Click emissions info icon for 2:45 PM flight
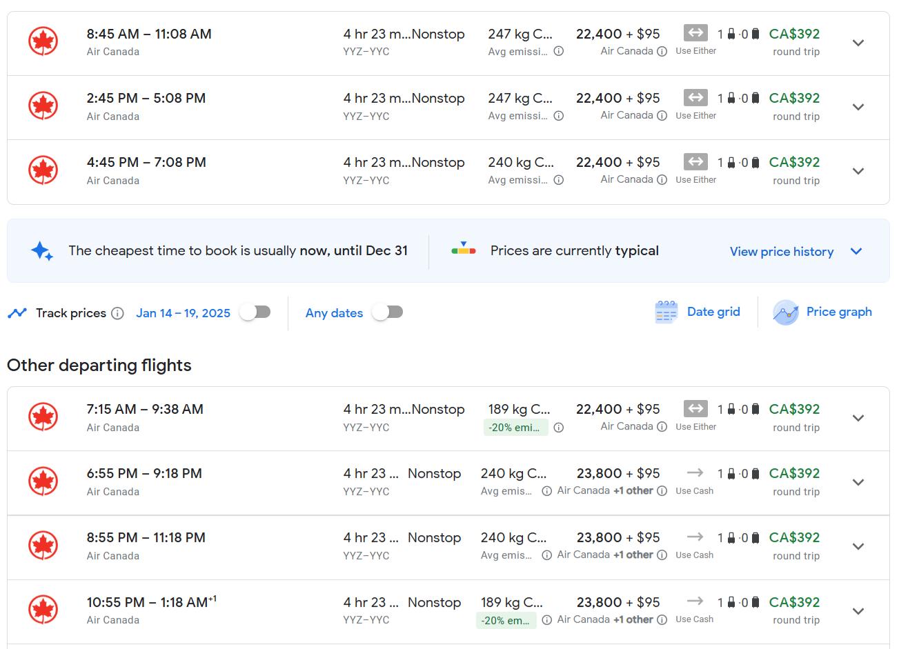Viewport: 899px width, 649px height. click(x=559, y=116)
